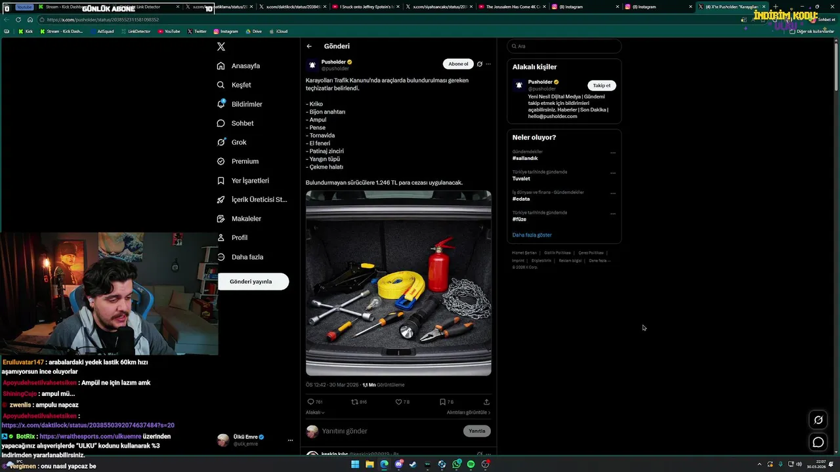
Task: Open the post's three-dot more menu
Action: (x=488, y=64)
